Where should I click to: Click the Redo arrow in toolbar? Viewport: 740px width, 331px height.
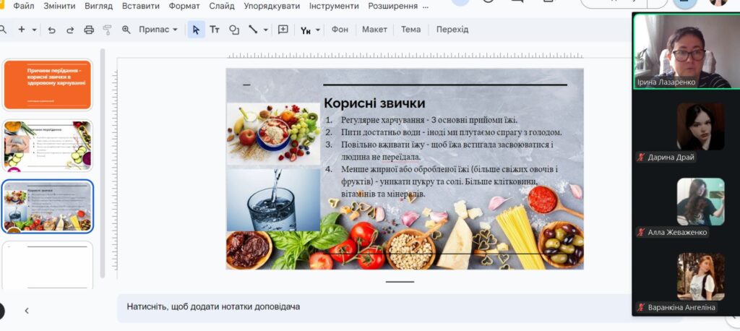[x=70, y=30]
